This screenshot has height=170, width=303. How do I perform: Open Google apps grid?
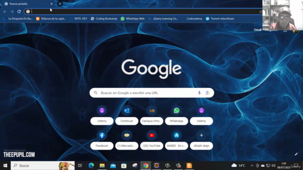click(285, 31)
